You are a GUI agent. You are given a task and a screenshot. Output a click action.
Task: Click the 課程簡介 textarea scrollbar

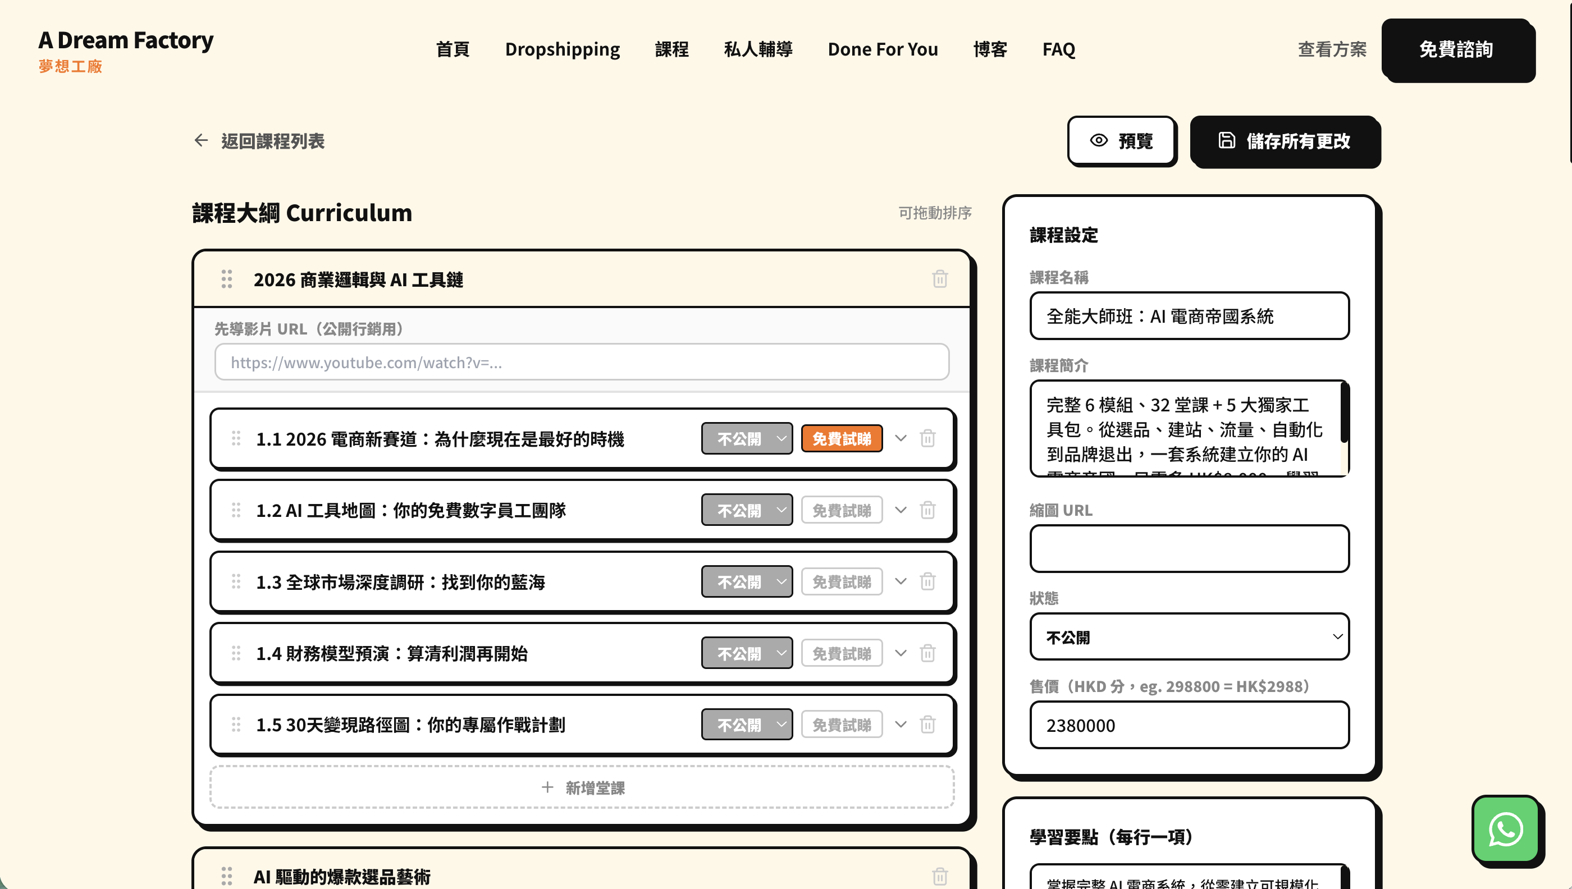pos(1343,413)
